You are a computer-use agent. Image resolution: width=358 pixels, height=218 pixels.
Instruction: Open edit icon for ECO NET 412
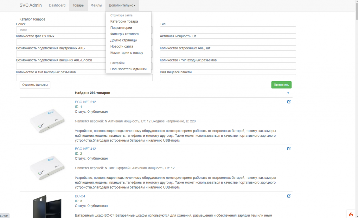pyautogui.click(x=289, y=149)
